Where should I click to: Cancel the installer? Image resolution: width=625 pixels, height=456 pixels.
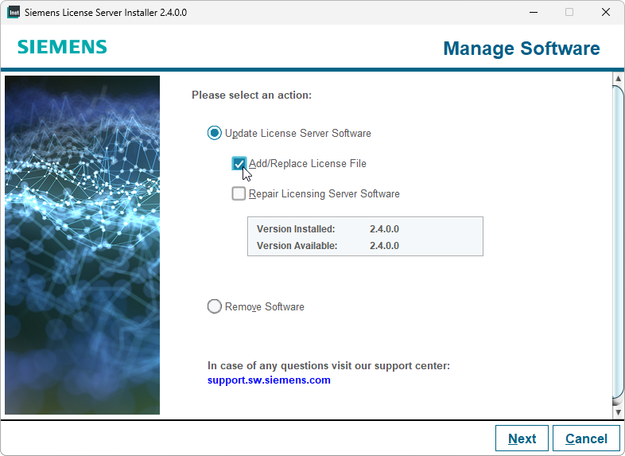click(586, 438)
